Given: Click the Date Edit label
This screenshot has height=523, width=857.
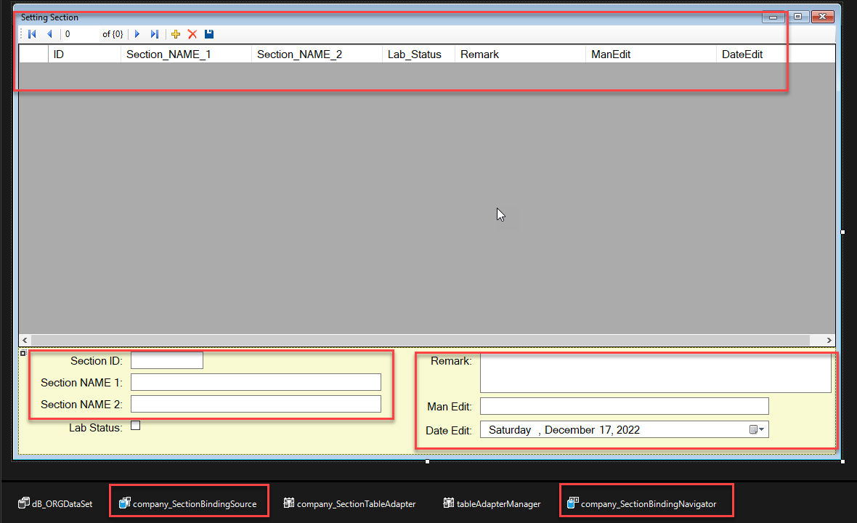Looking at the screenshot, I should pos(449,431).
